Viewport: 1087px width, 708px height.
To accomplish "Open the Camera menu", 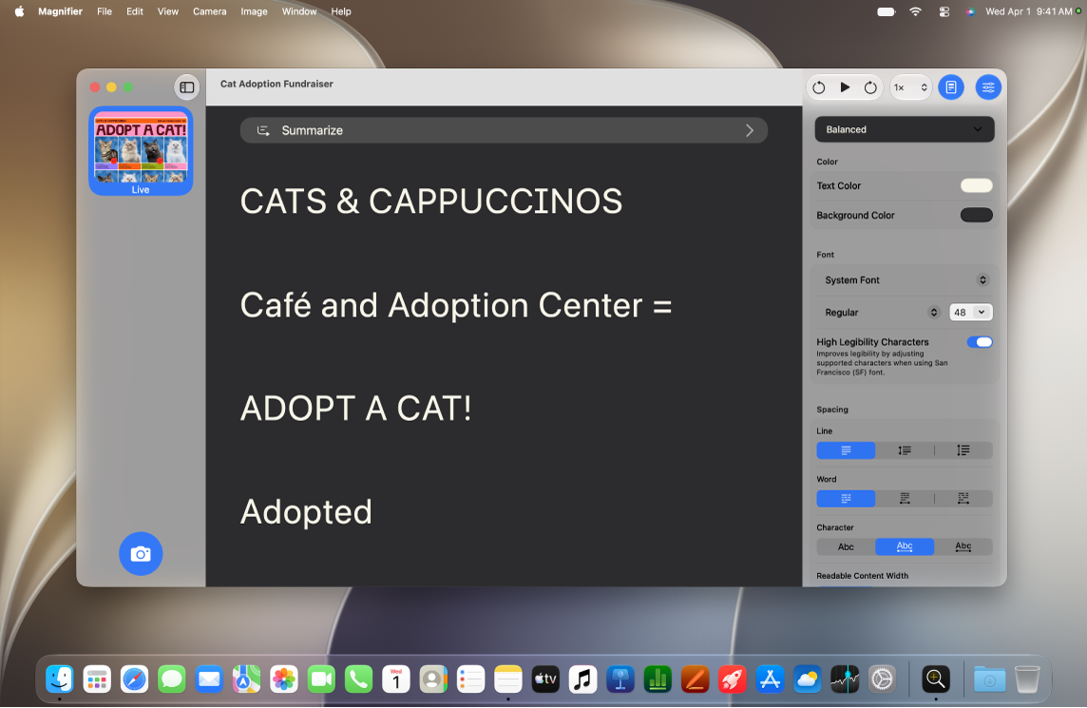I will (x=209, y=11).
